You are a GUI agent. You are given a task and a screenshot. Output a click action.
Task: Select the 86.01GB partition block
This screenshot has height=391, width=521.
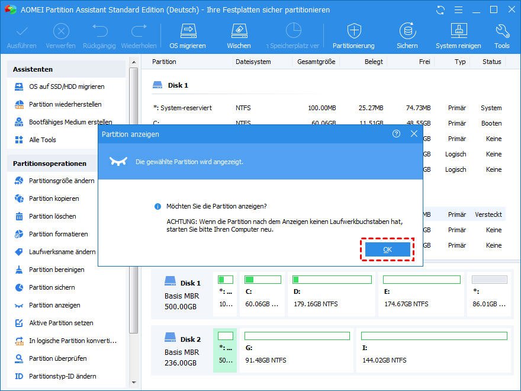click(490, 294)
